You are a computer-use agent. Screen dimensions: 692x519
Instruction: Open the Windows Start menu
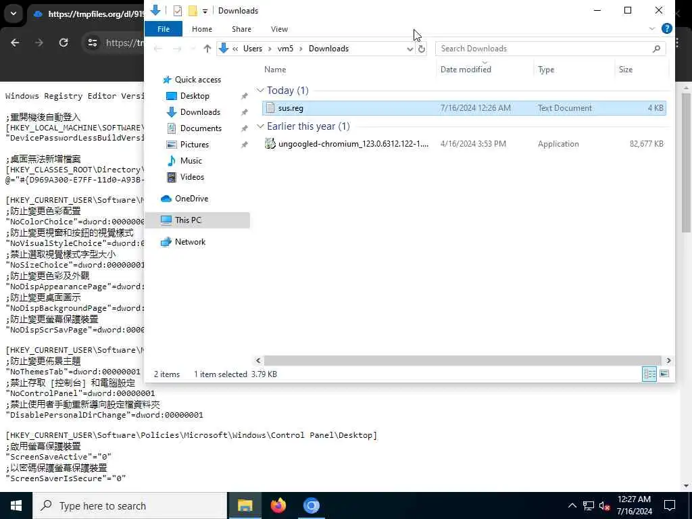[x=16, y=505]
